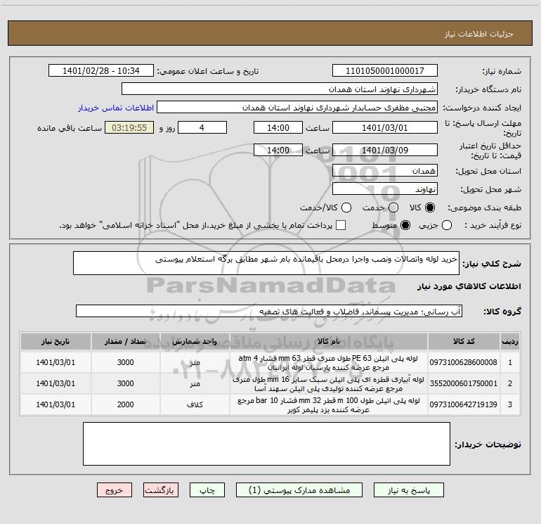Click the اطلاعات کالاهای مورد نیاز heading
Image resolution: width=541 pixels, height=524 pixels.
[469, 286]
